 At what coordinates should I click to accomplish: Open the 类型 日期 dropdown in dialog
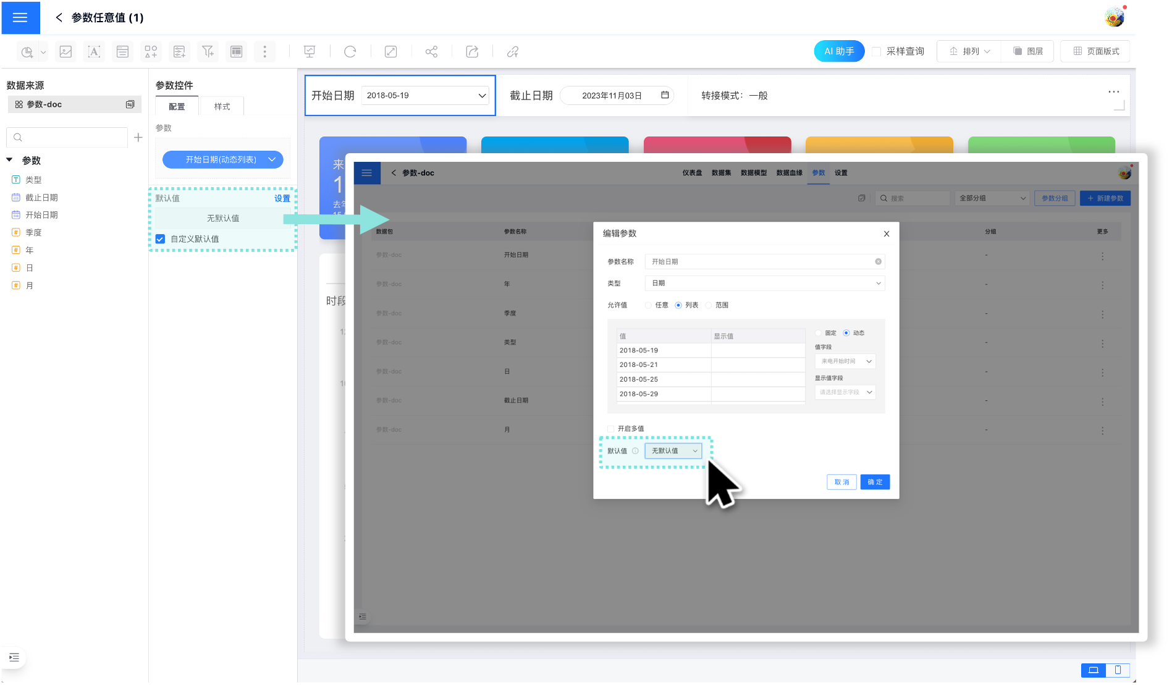pyautogui.click(x=765, y=284)
